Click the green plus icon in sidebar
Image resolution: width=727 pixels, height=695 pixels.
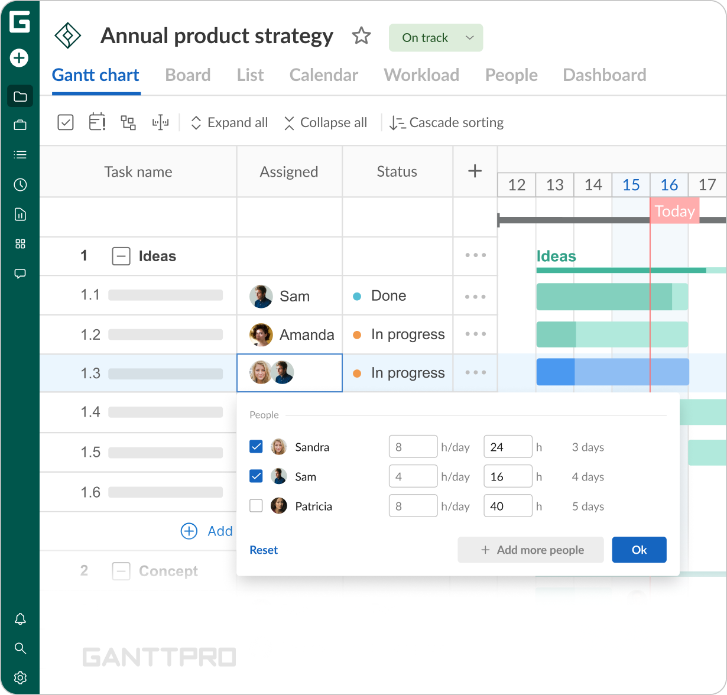tap(20, 58)
